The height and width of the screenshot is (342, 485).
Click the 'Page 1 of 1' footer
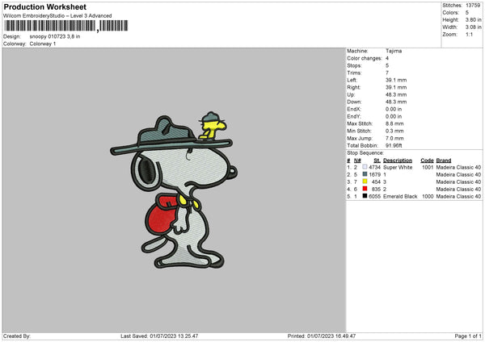468,336
